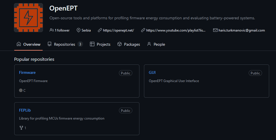Open the People tab
Image resolution: width=276 pixels, height=140 pixels.
156,44
